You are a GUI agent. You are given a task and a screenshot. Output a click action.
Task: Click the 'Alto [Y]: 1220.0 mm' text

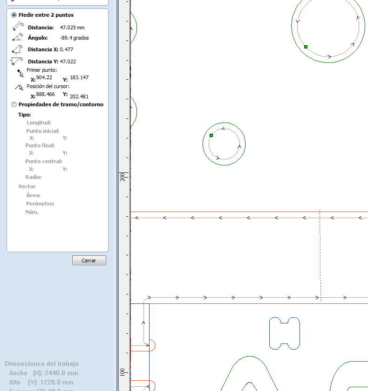(x=41, y=382)
